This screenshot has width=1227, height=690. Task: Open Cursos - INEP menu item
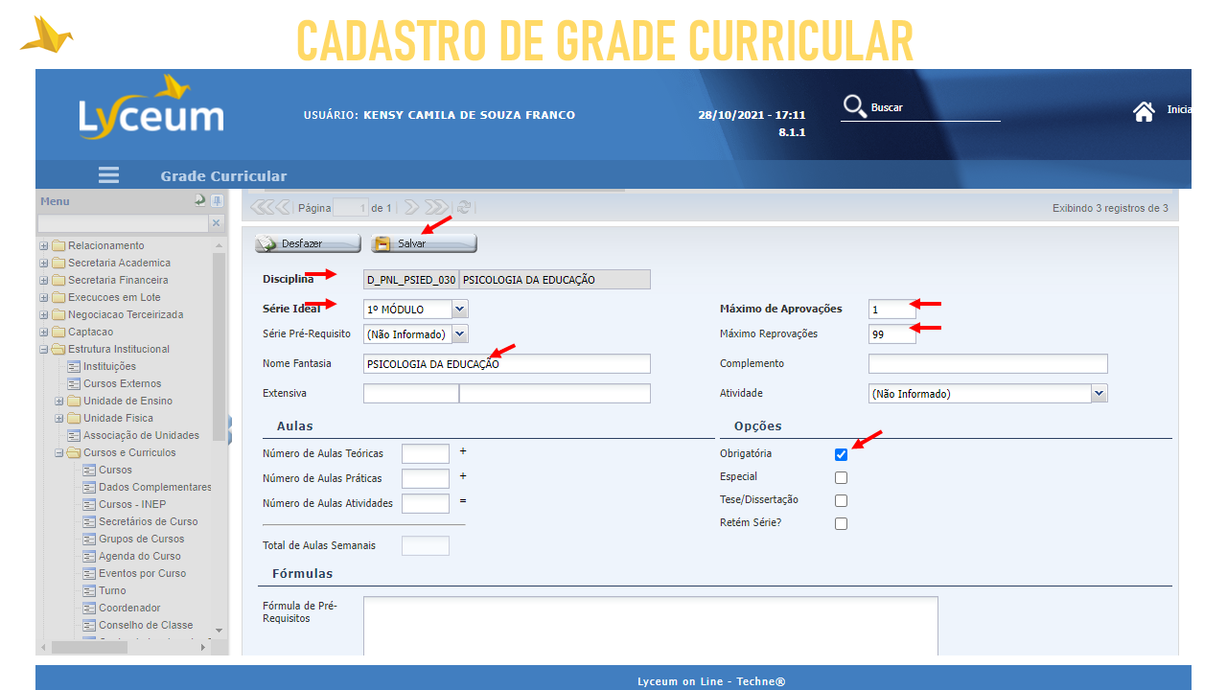(132, 505)
